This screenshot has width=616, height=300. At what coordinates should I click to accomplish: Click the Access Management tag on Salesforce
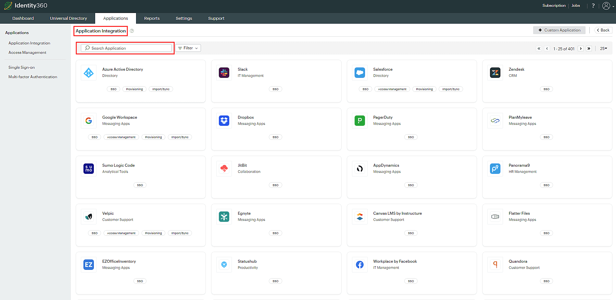tap(392, 89)
